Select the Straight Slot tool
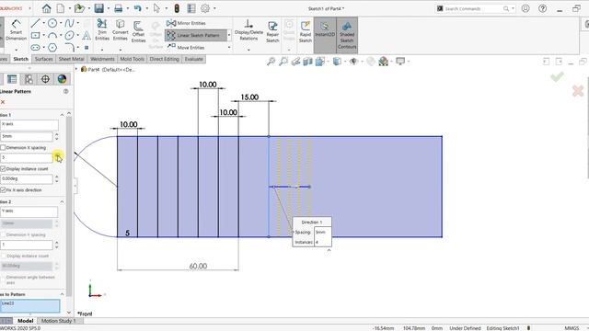The height and width of the screenshot is (331, 589). tap(35, 48)
